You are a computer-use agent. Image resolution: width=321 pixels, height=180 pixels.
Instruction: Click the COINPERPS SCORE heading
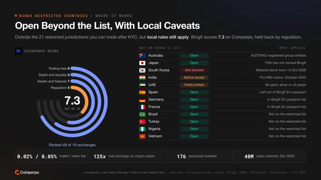[41, 51]
